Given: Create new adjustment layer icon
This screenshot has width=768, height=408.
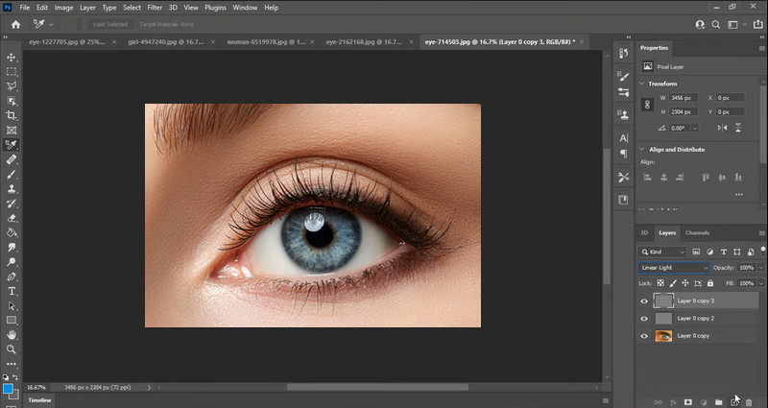Looking at the screenshot, I should point(704,402).
